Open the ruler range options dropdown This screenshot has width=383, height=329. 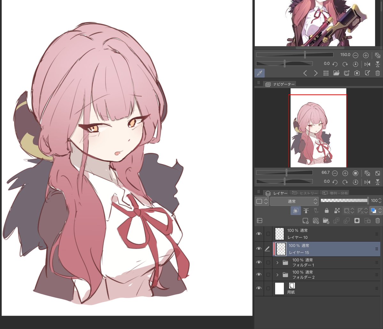(363, 210)
